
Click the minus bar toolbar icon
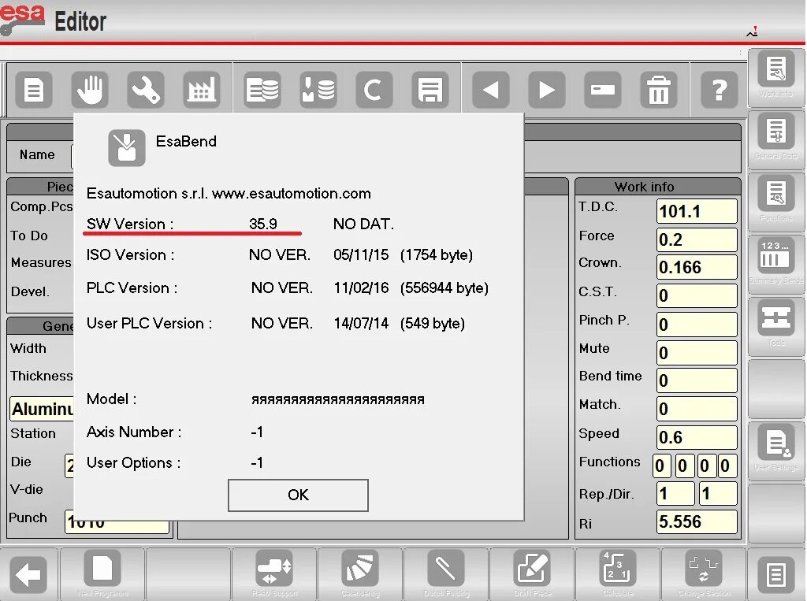coord(603,90)
